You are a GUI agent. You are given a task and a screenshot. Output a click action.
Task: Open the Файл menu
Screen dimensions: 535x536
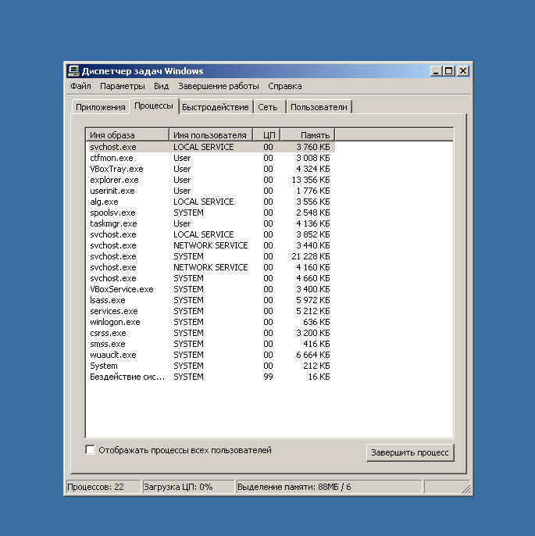80,86
